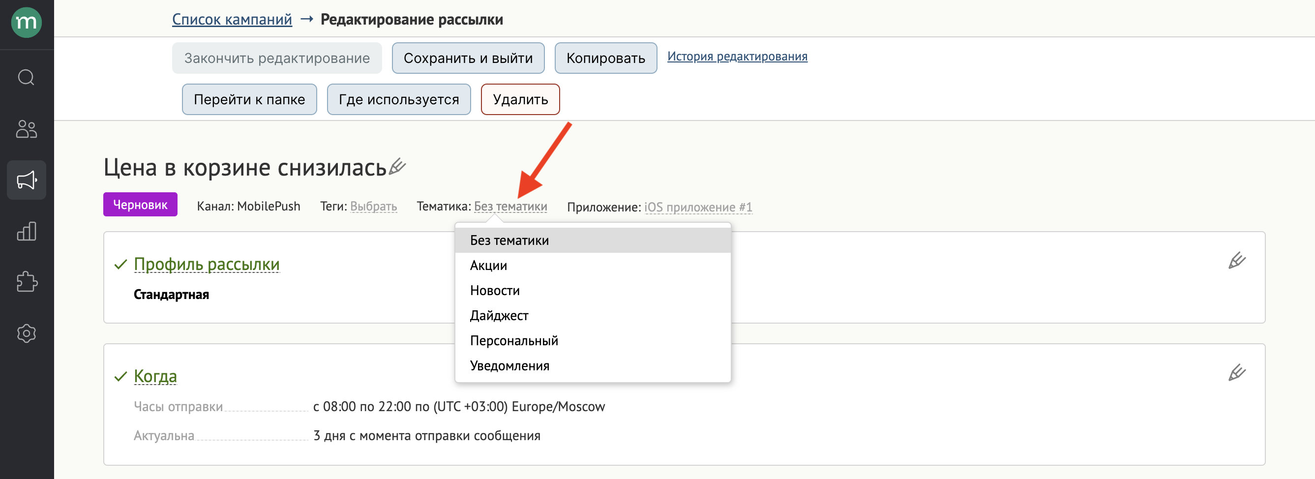This screenshot has height=479, width=1315.
Task: Click the campaign title Цена в корзине снизилась
Action: [x=245, y=167]
